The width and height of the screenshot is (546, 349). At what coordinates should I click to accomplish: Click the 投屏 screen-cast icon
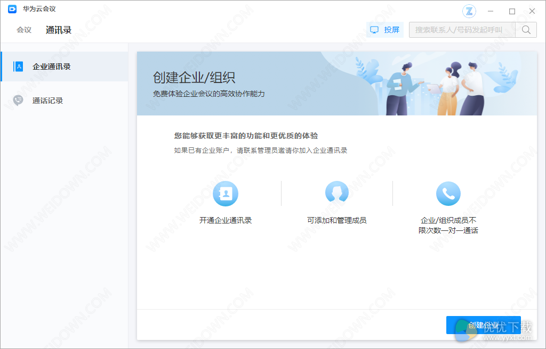pyautogui.click(x=374, y=30)
